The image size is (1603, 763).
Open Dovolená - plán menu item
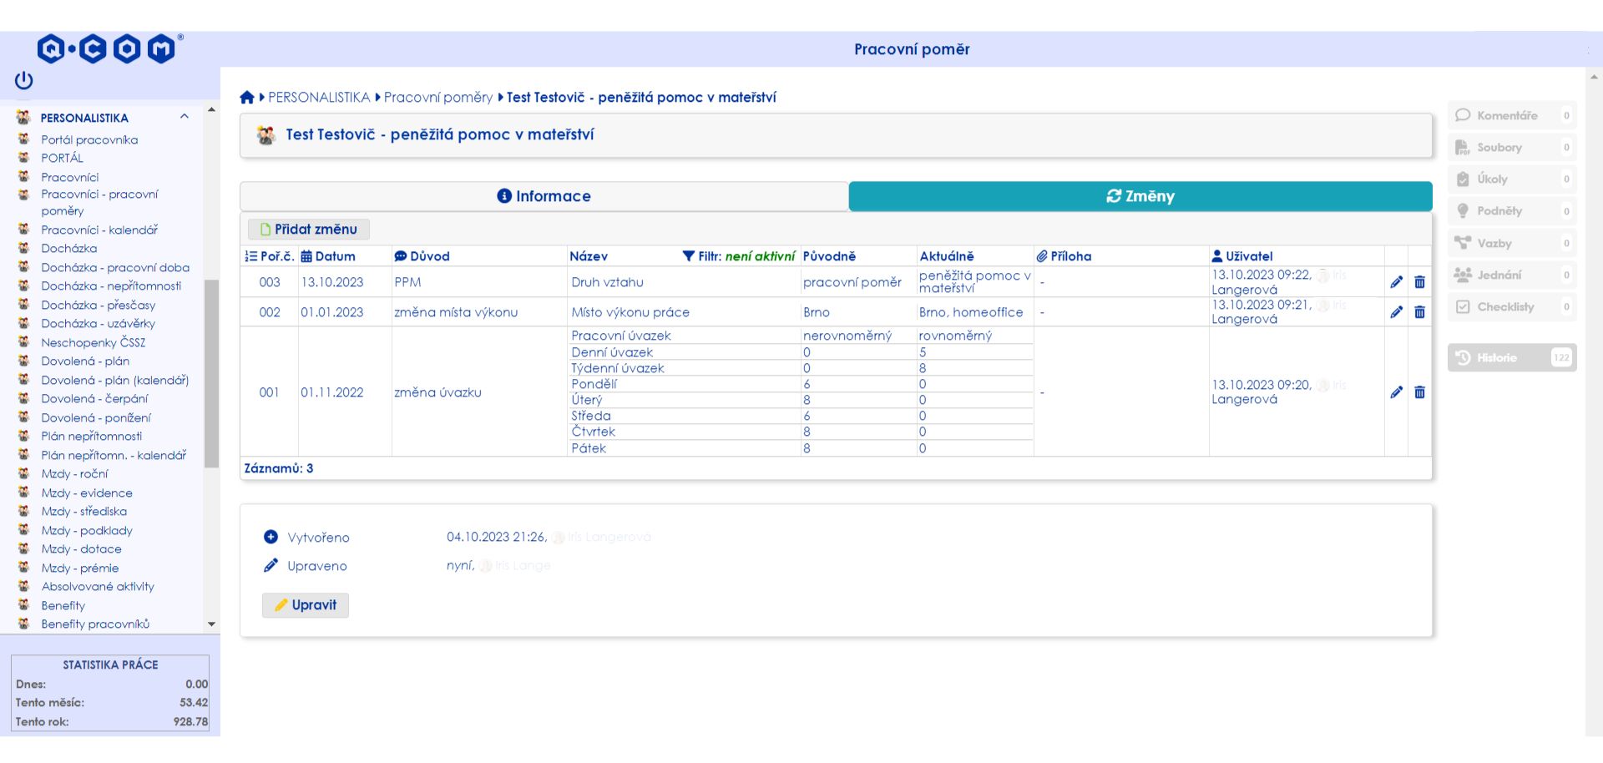(85, 361)
